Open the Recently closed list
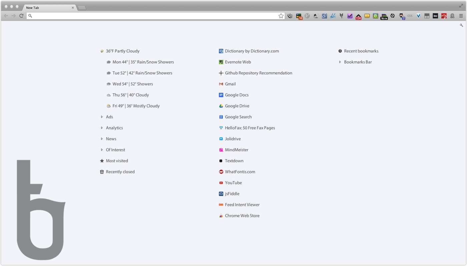This screenshot has width=467, height=266. click(x=120, y=172)
